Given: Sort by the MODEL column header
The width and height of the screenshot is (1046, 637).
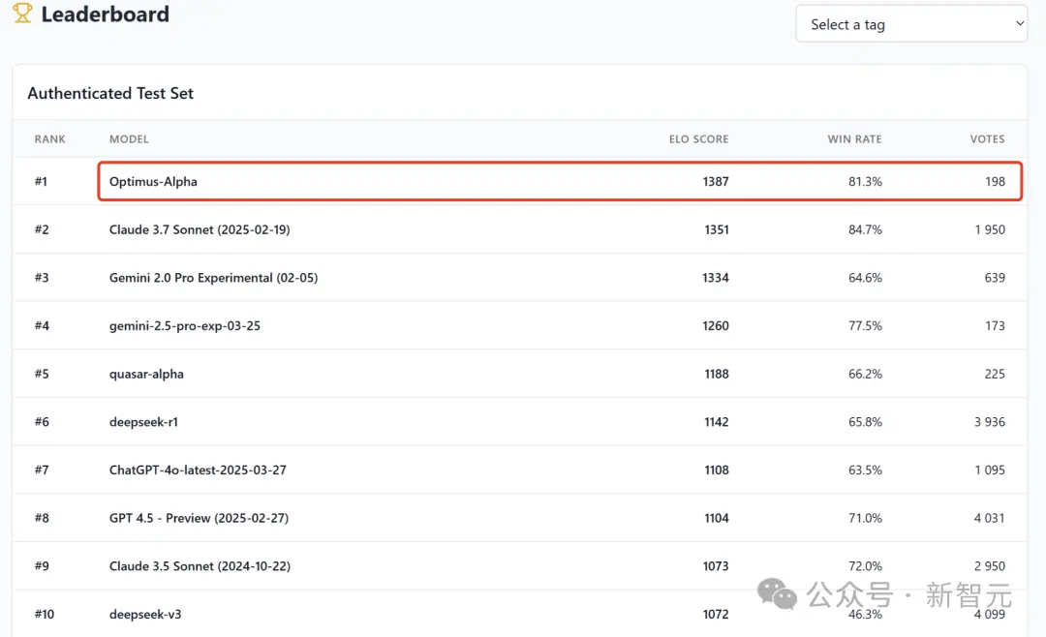Looking at the screenshot, I should point(129,139).
